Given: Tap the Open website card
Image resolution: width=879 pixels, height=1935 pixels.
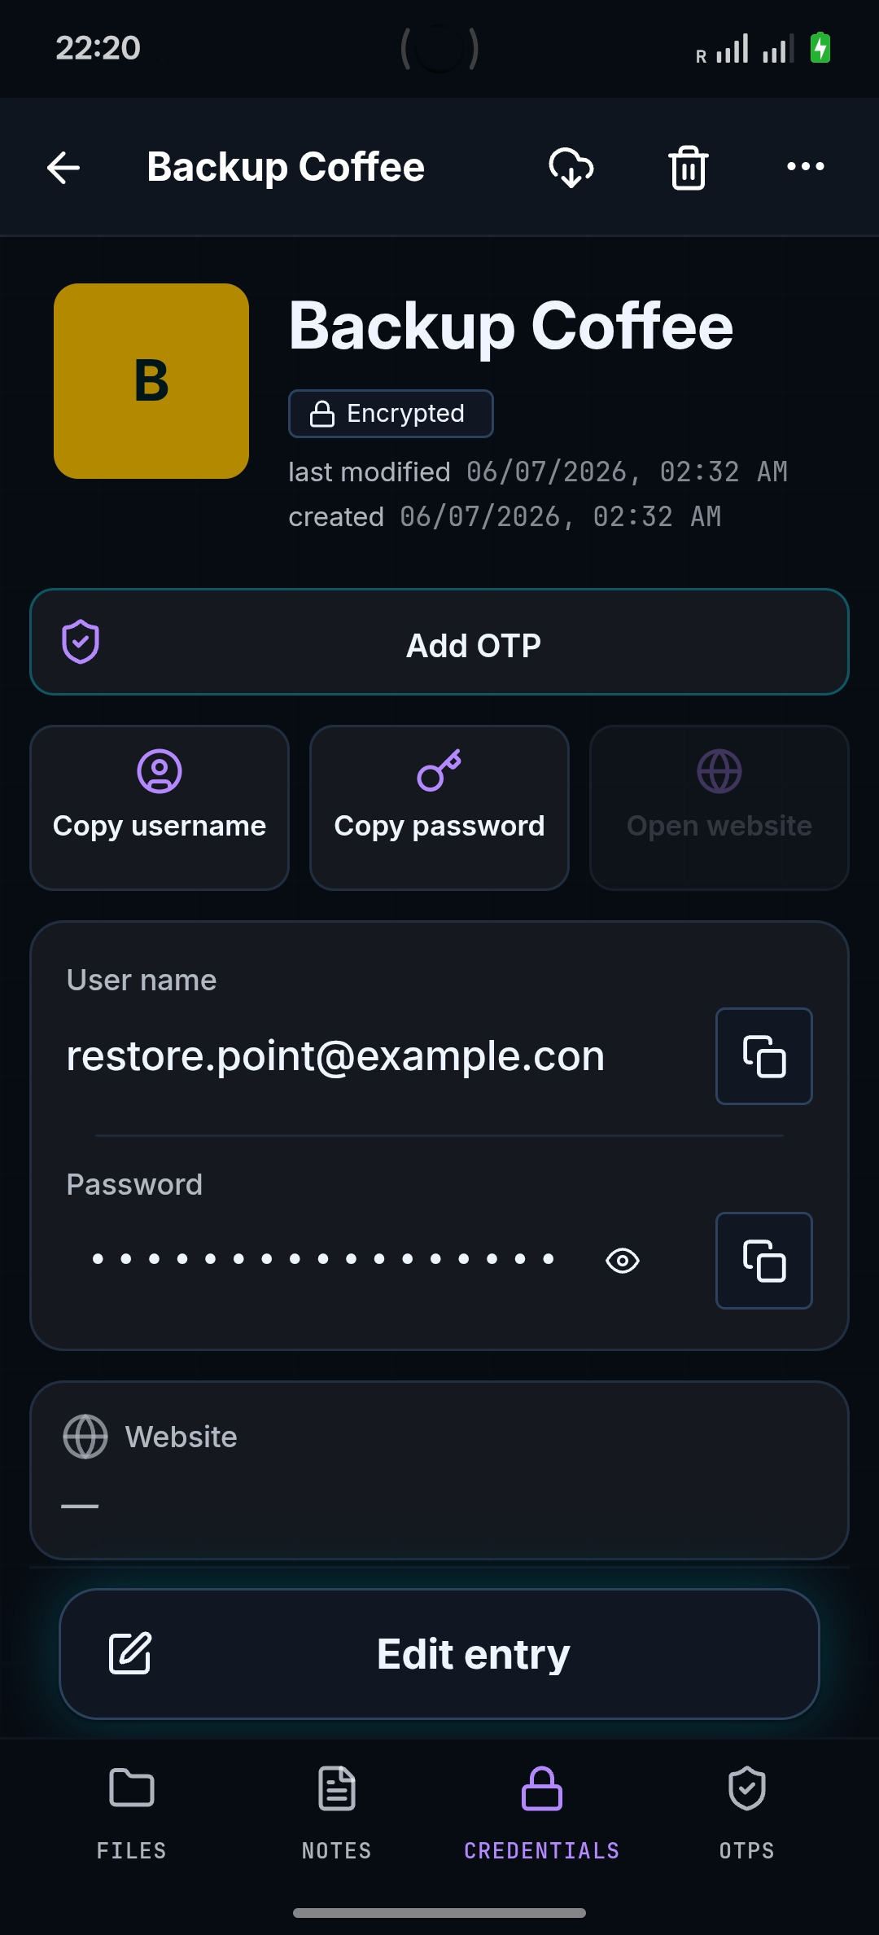Looking at the screenshot, I should (719, 808).
